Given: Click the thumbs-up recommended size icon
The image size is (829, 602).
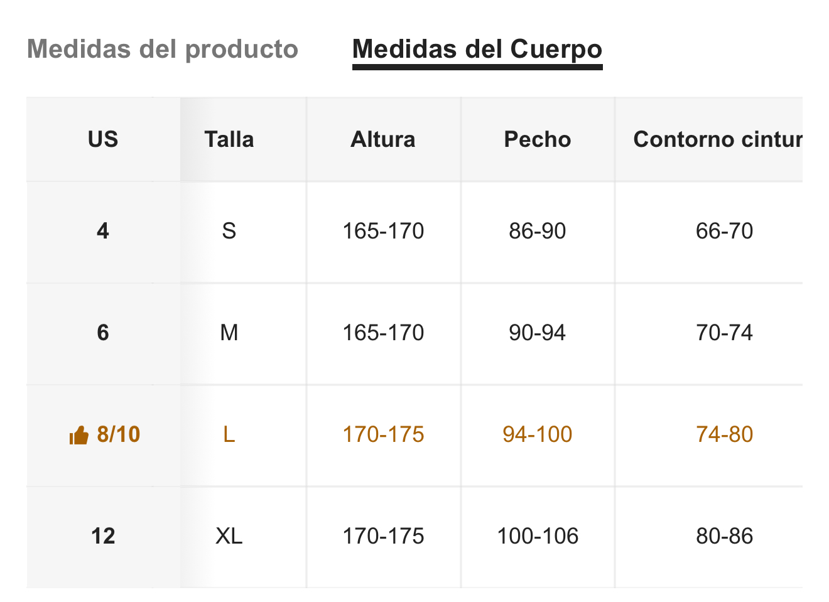Looking at the screenshot, I should [79, 434].
